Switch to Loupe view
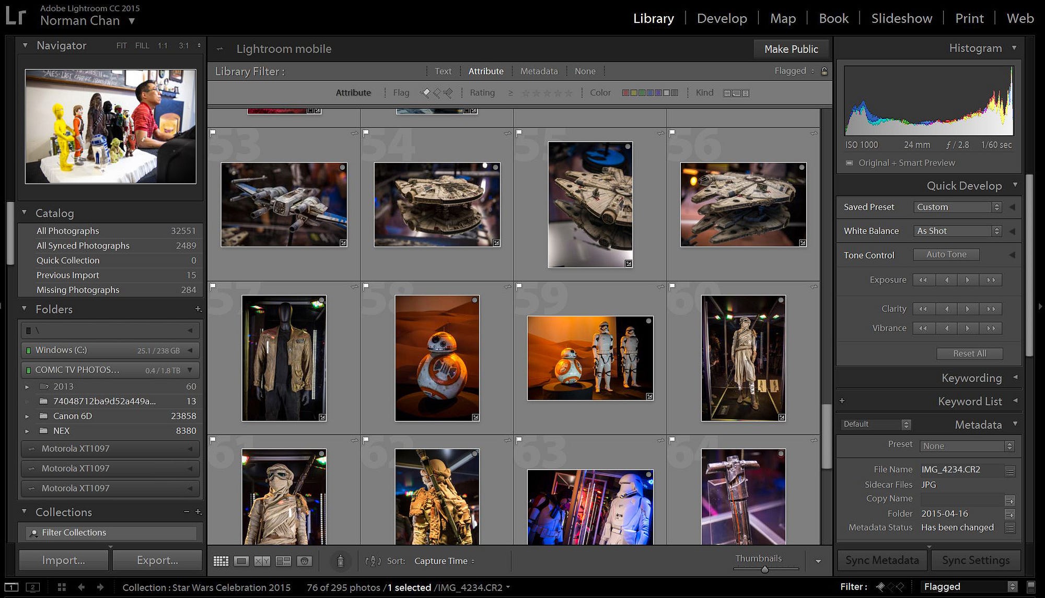Viewport: 1045px width, 598px height. (x=241, y=561)
